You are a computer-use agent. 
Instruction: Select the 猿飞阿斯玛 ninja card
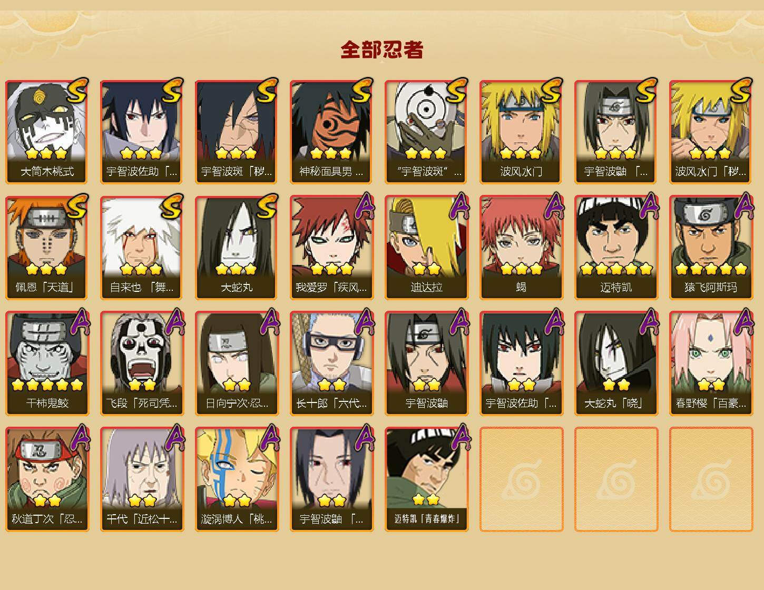click(x=711, y=248)
